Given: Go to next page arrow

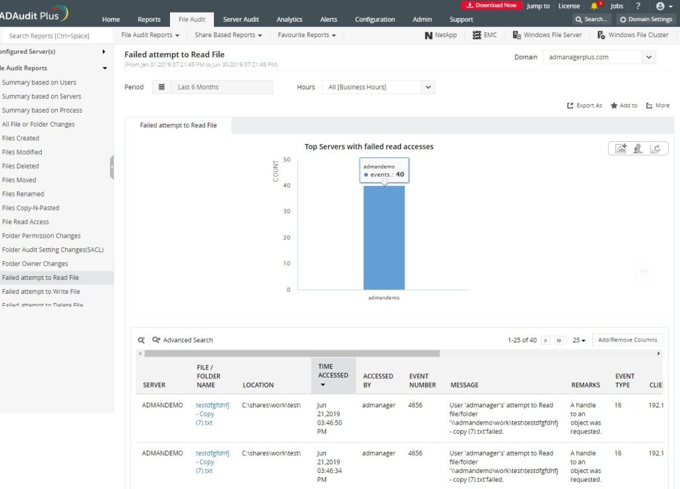Looking at the screenshot, I should 546,340.
